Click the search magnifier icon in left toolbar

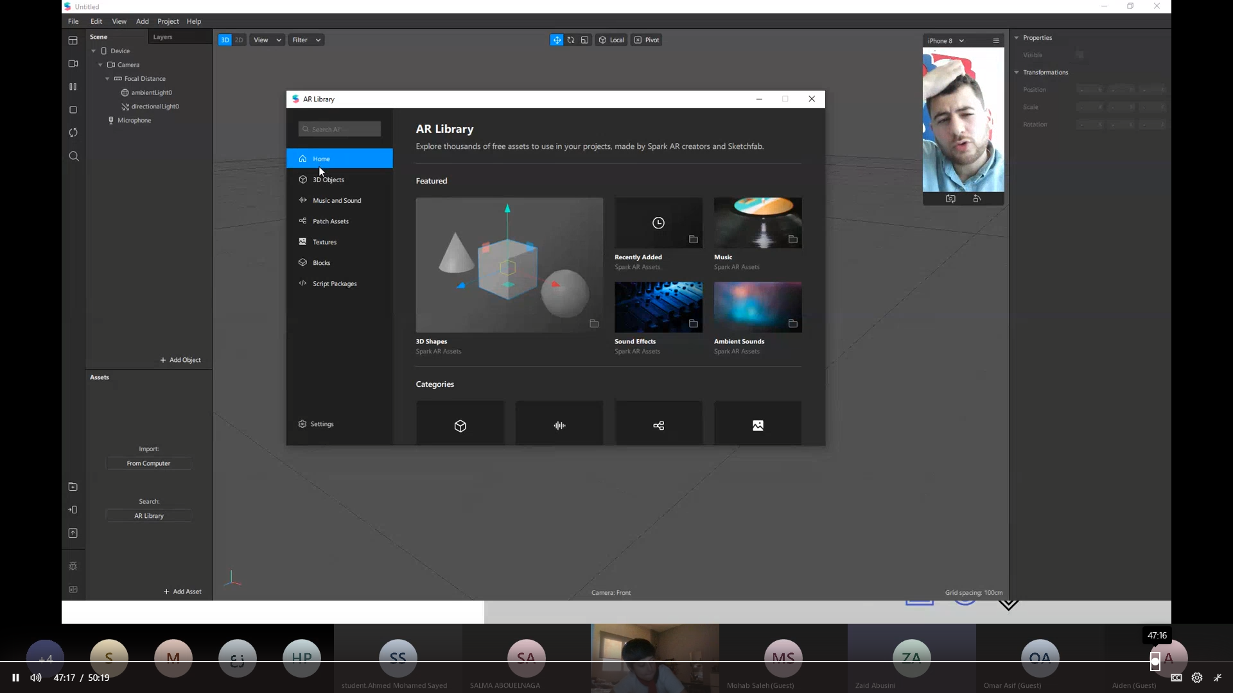(74, 157)
